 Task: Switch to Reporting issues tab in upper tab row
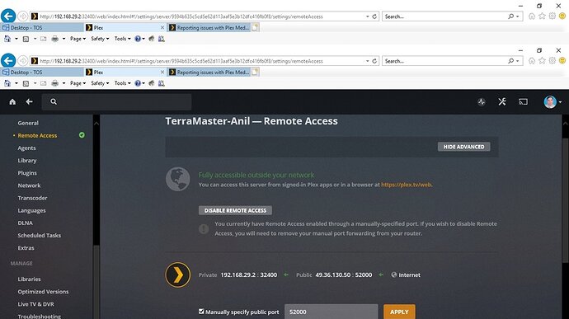(209, 27)
